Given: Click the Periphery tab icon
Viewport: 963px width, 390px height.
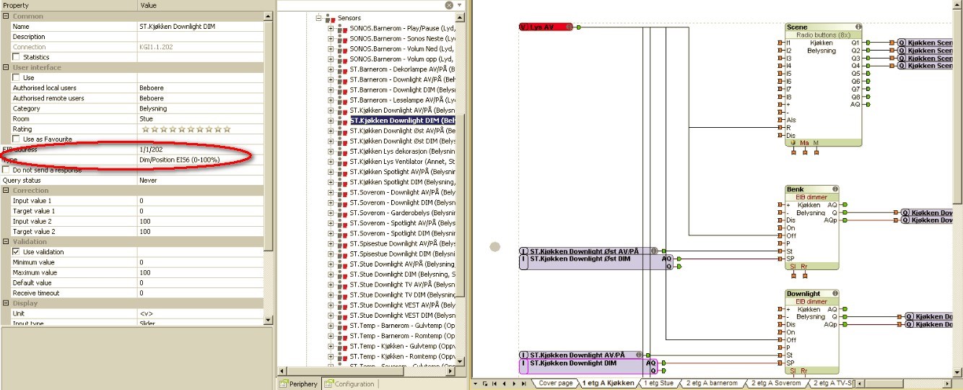Looking at the screenshot, I should pyautogui.click(x=284, y=384).
